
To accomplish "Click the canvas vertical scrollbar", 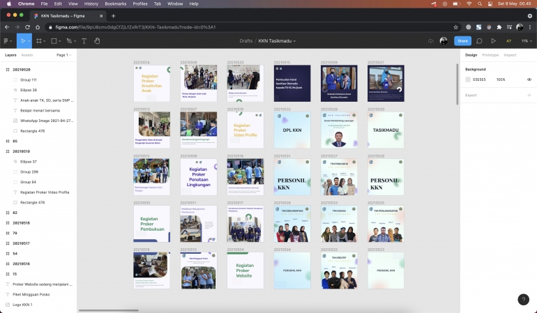I will point(457,84).
